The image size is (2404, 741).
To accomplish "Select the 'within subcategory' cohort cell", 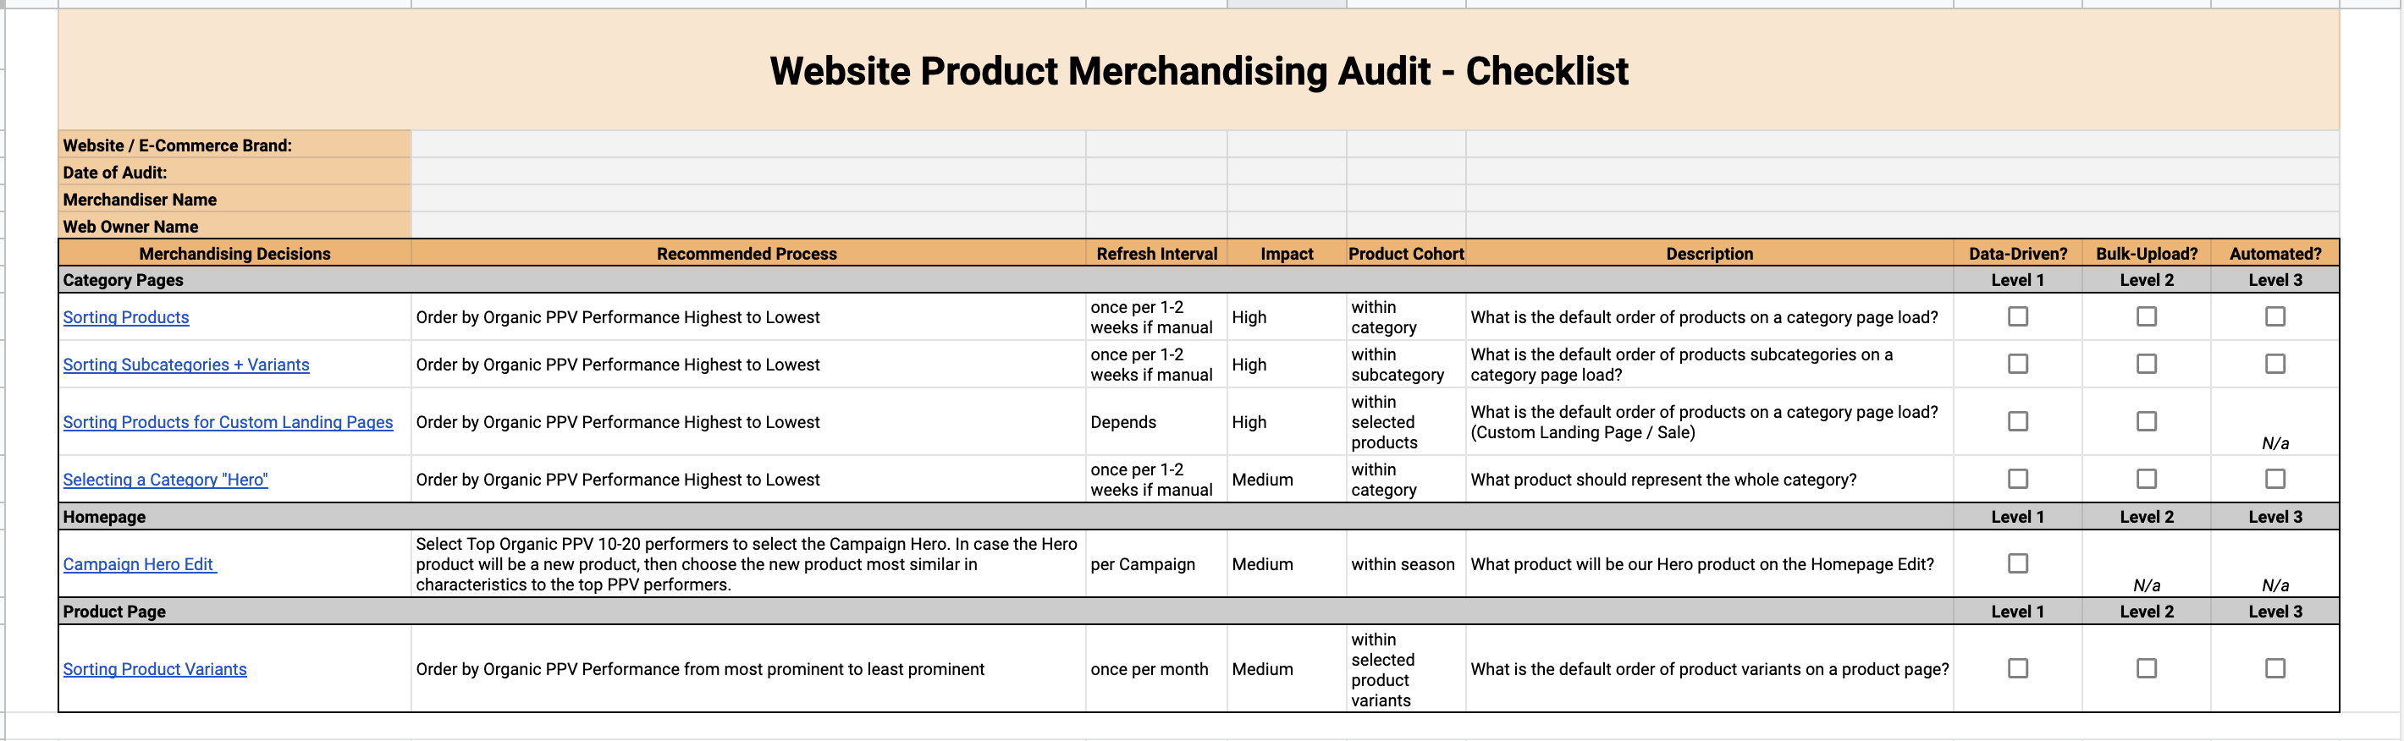I will (x=1406, y=365).
